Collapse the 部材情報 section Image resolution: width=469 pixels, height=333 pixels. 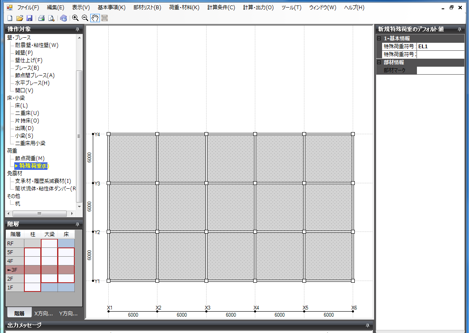point(379,62)
